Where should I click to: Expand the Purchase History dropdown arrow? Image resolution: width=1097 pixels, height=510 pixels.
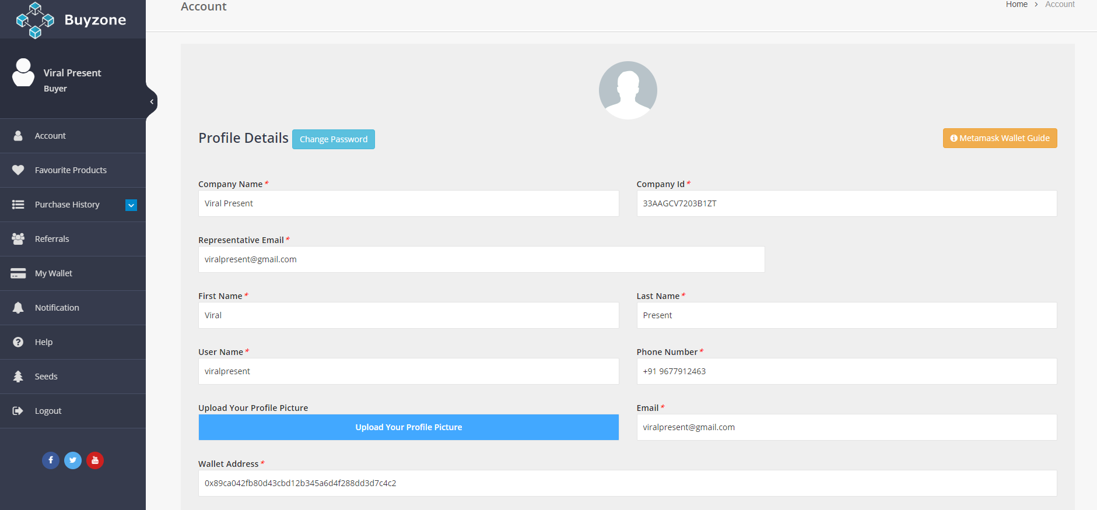pyautogui.click(x=131, y=205)
